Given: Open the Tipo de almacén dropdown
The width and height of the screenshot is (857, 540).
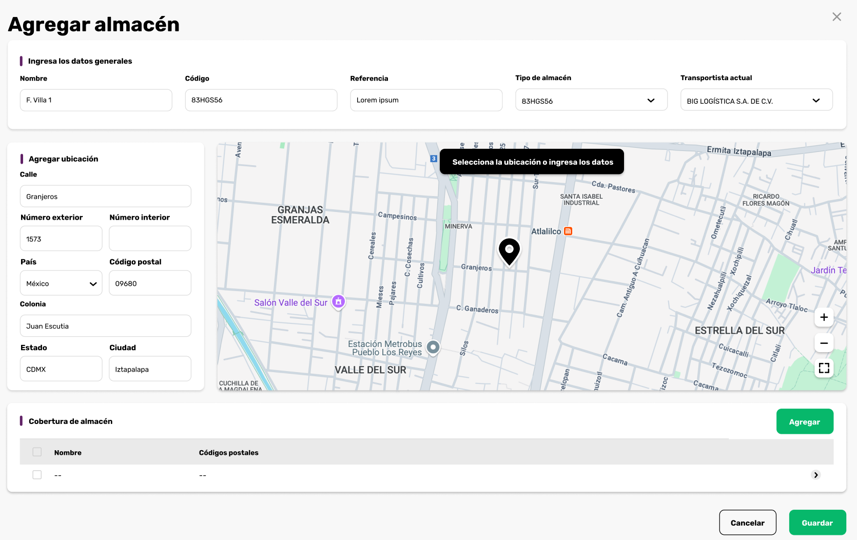Looking at the screenshot, I should pos(591,100).
